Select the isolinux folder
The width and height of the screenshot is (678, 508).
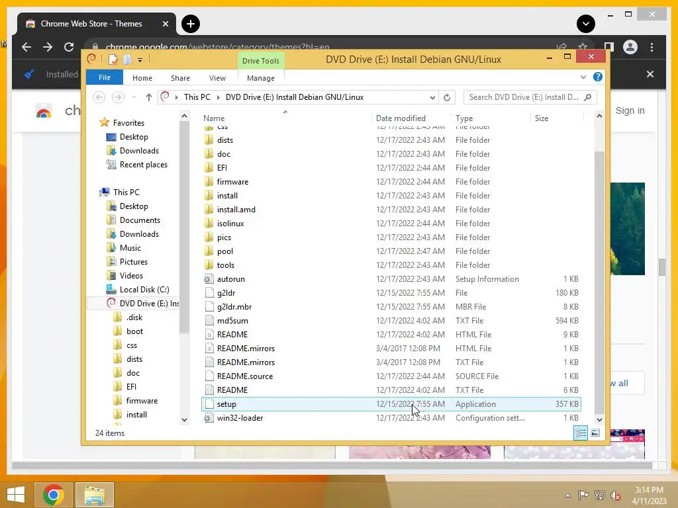click(230, 224)
